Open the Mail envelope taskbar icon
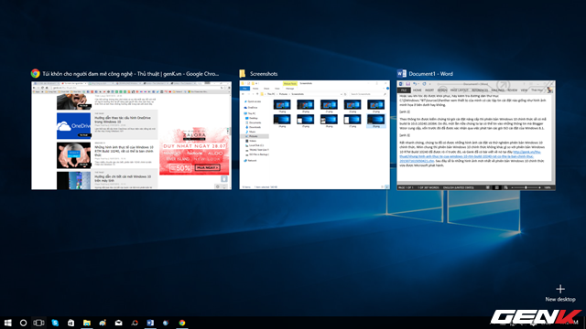Screen dimensions: 586x329 pos(118,323)
